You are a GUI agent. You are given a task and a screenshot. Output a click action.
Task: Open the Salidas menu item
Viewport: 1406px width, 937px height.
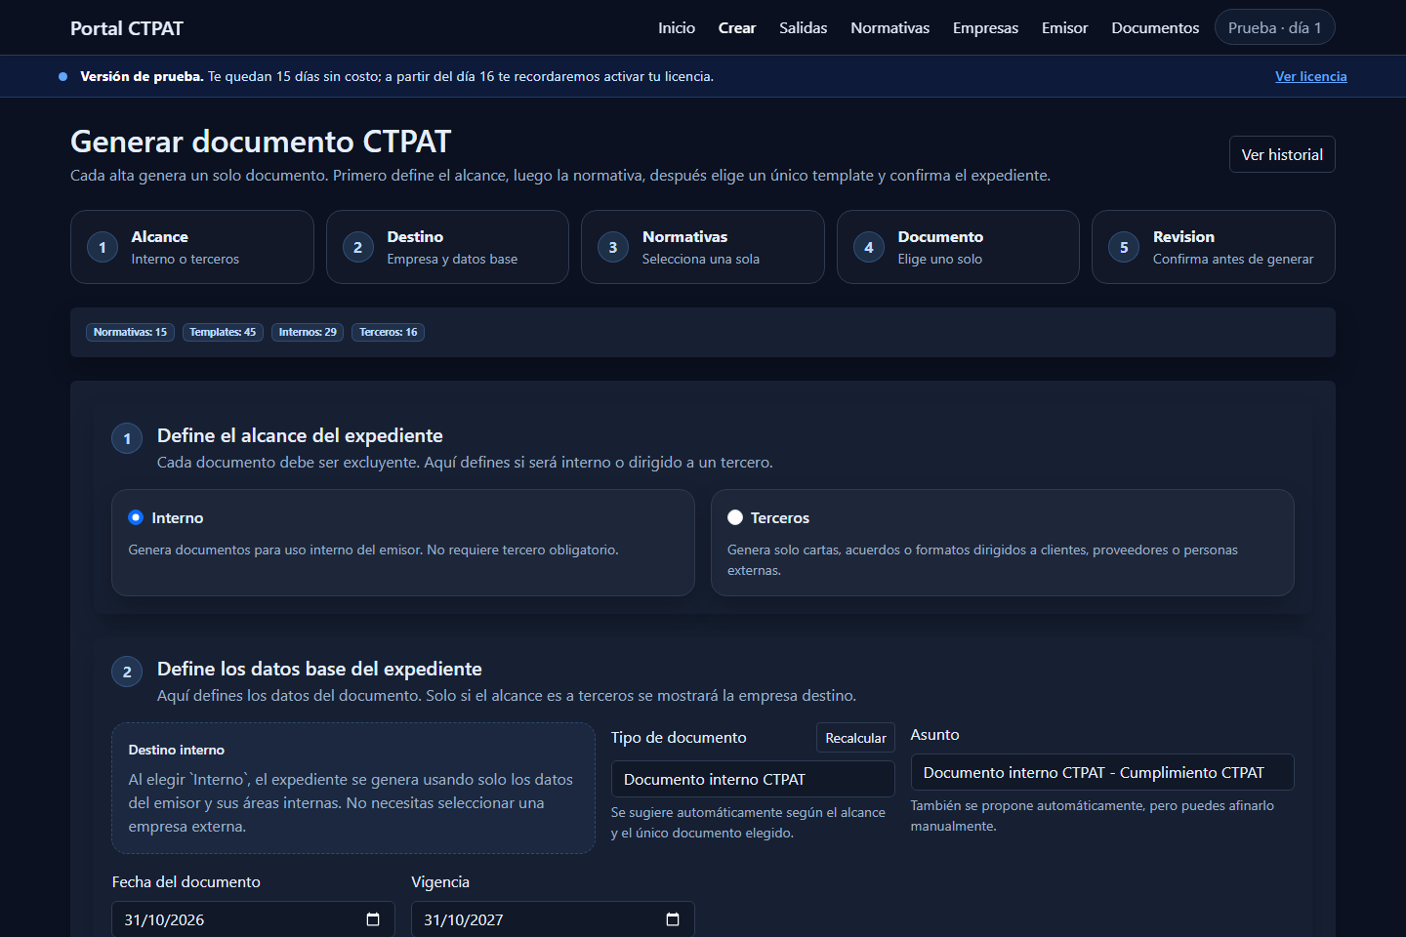[x=803, y=27]
